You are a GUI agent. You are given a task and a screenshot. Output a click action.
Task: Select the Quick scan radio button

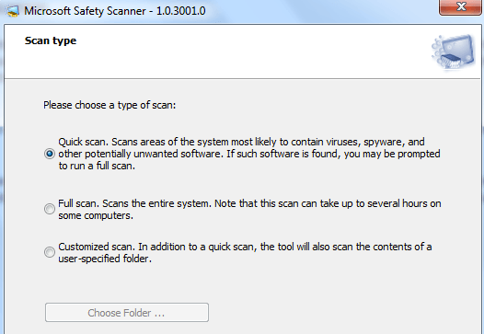click(50, 154)
